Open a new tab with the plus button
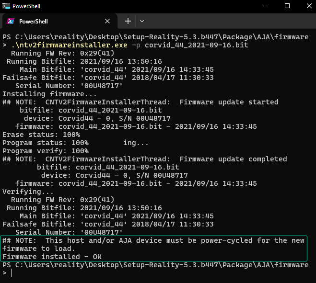The width and height of the screenshot is (316, 283). tap(128, 22)
